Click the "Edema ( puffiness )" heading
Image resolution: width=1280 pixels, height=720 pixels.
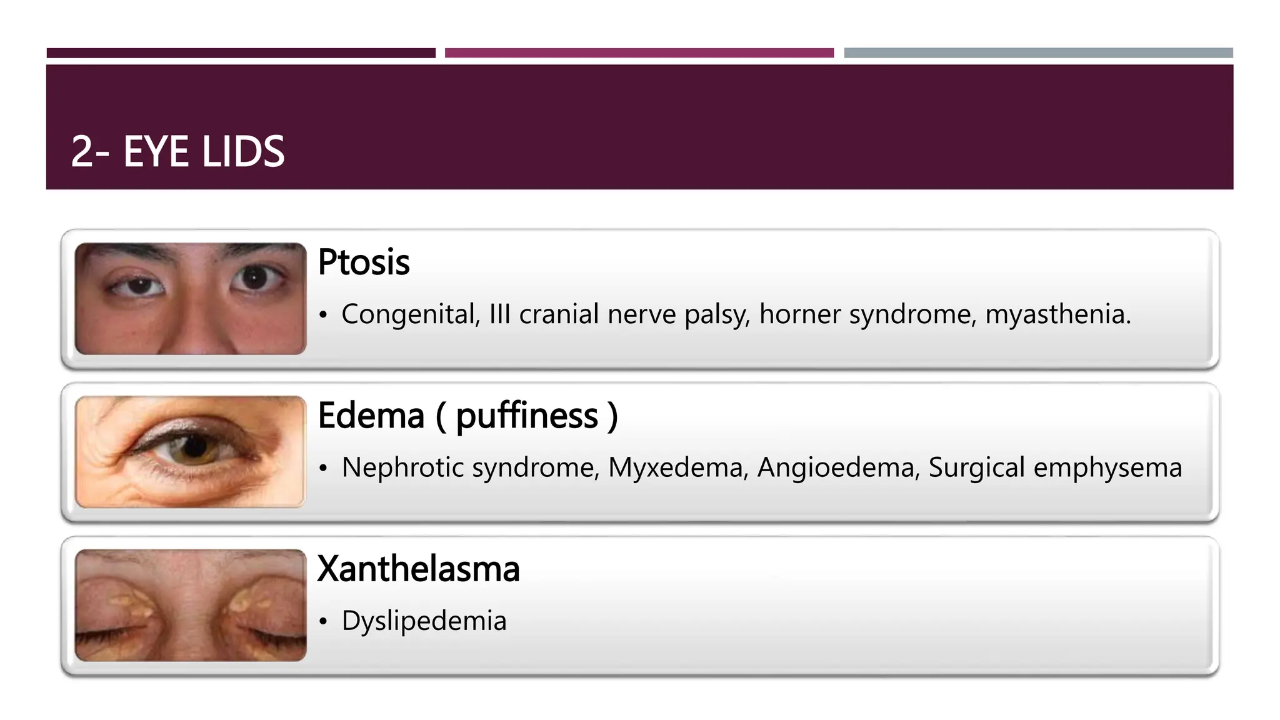pyautogui.click(x=467, y=416)
